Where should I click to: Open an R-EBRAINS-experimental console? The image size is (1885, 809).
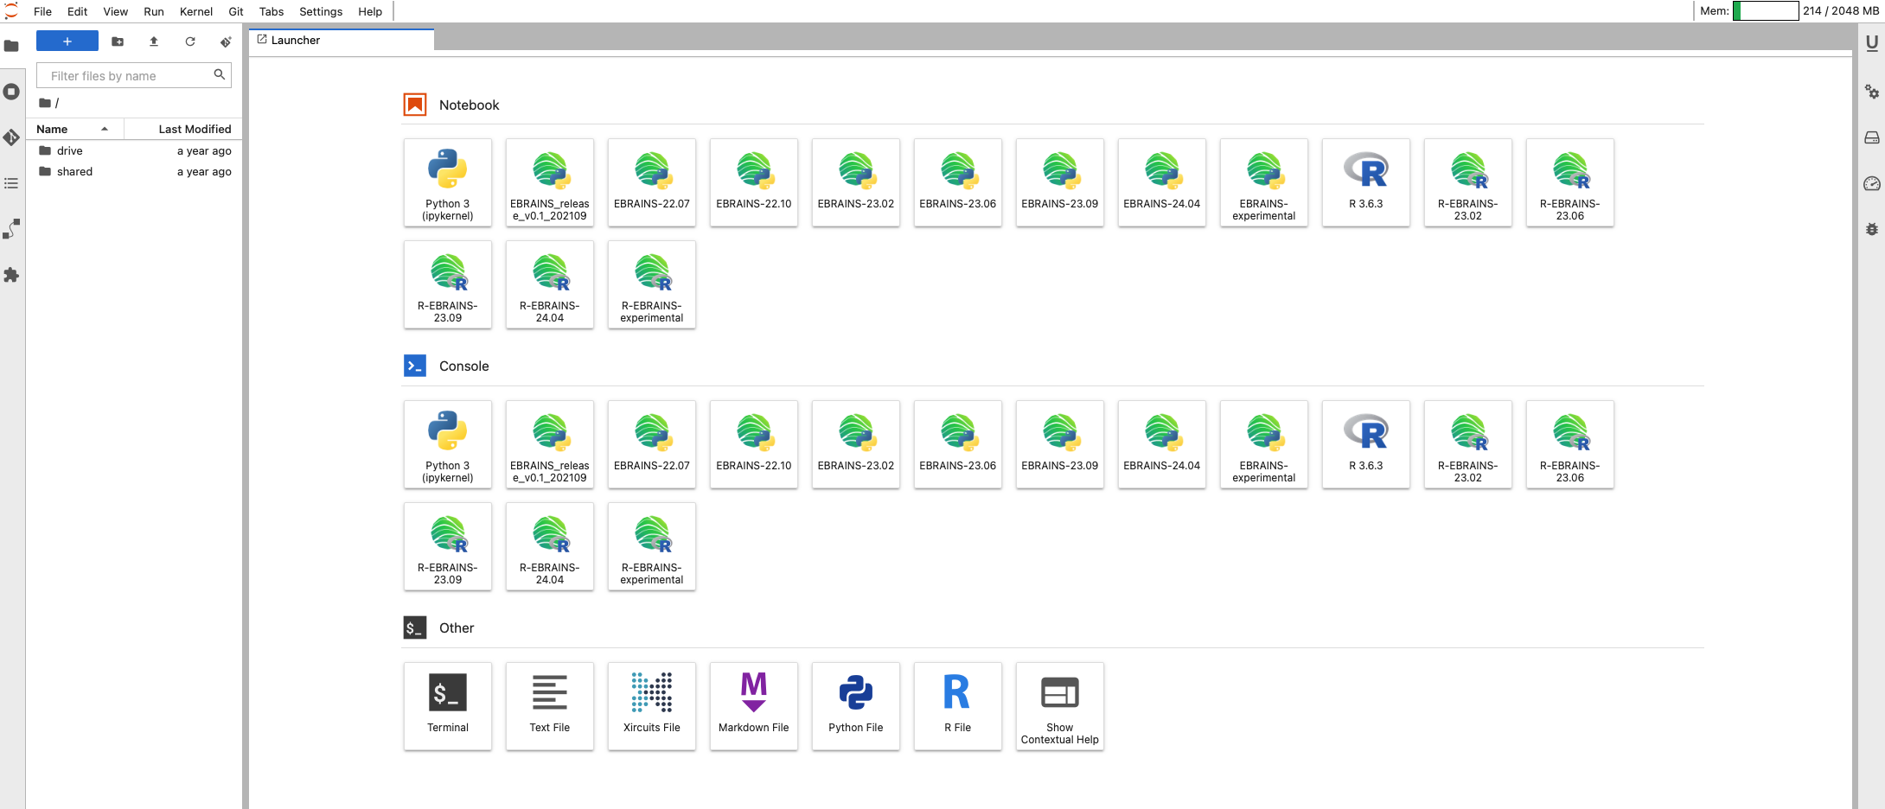tap(652, 546)
